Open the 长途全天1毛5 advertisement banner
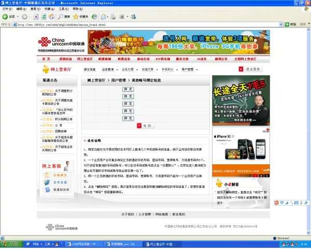 (241, 100)
